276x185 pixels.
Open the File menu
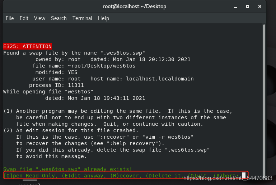(x=10, y=18)
